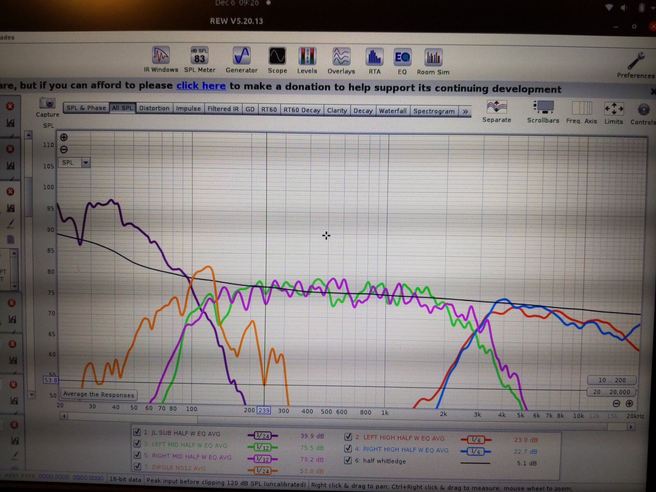Open the RTA analyzer
Screen dimensions: 656x492
374,58
